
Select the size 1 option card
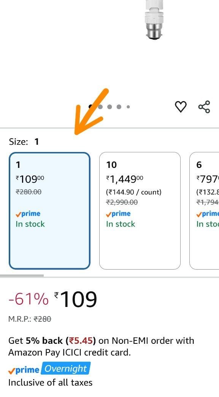click(50, 210)
